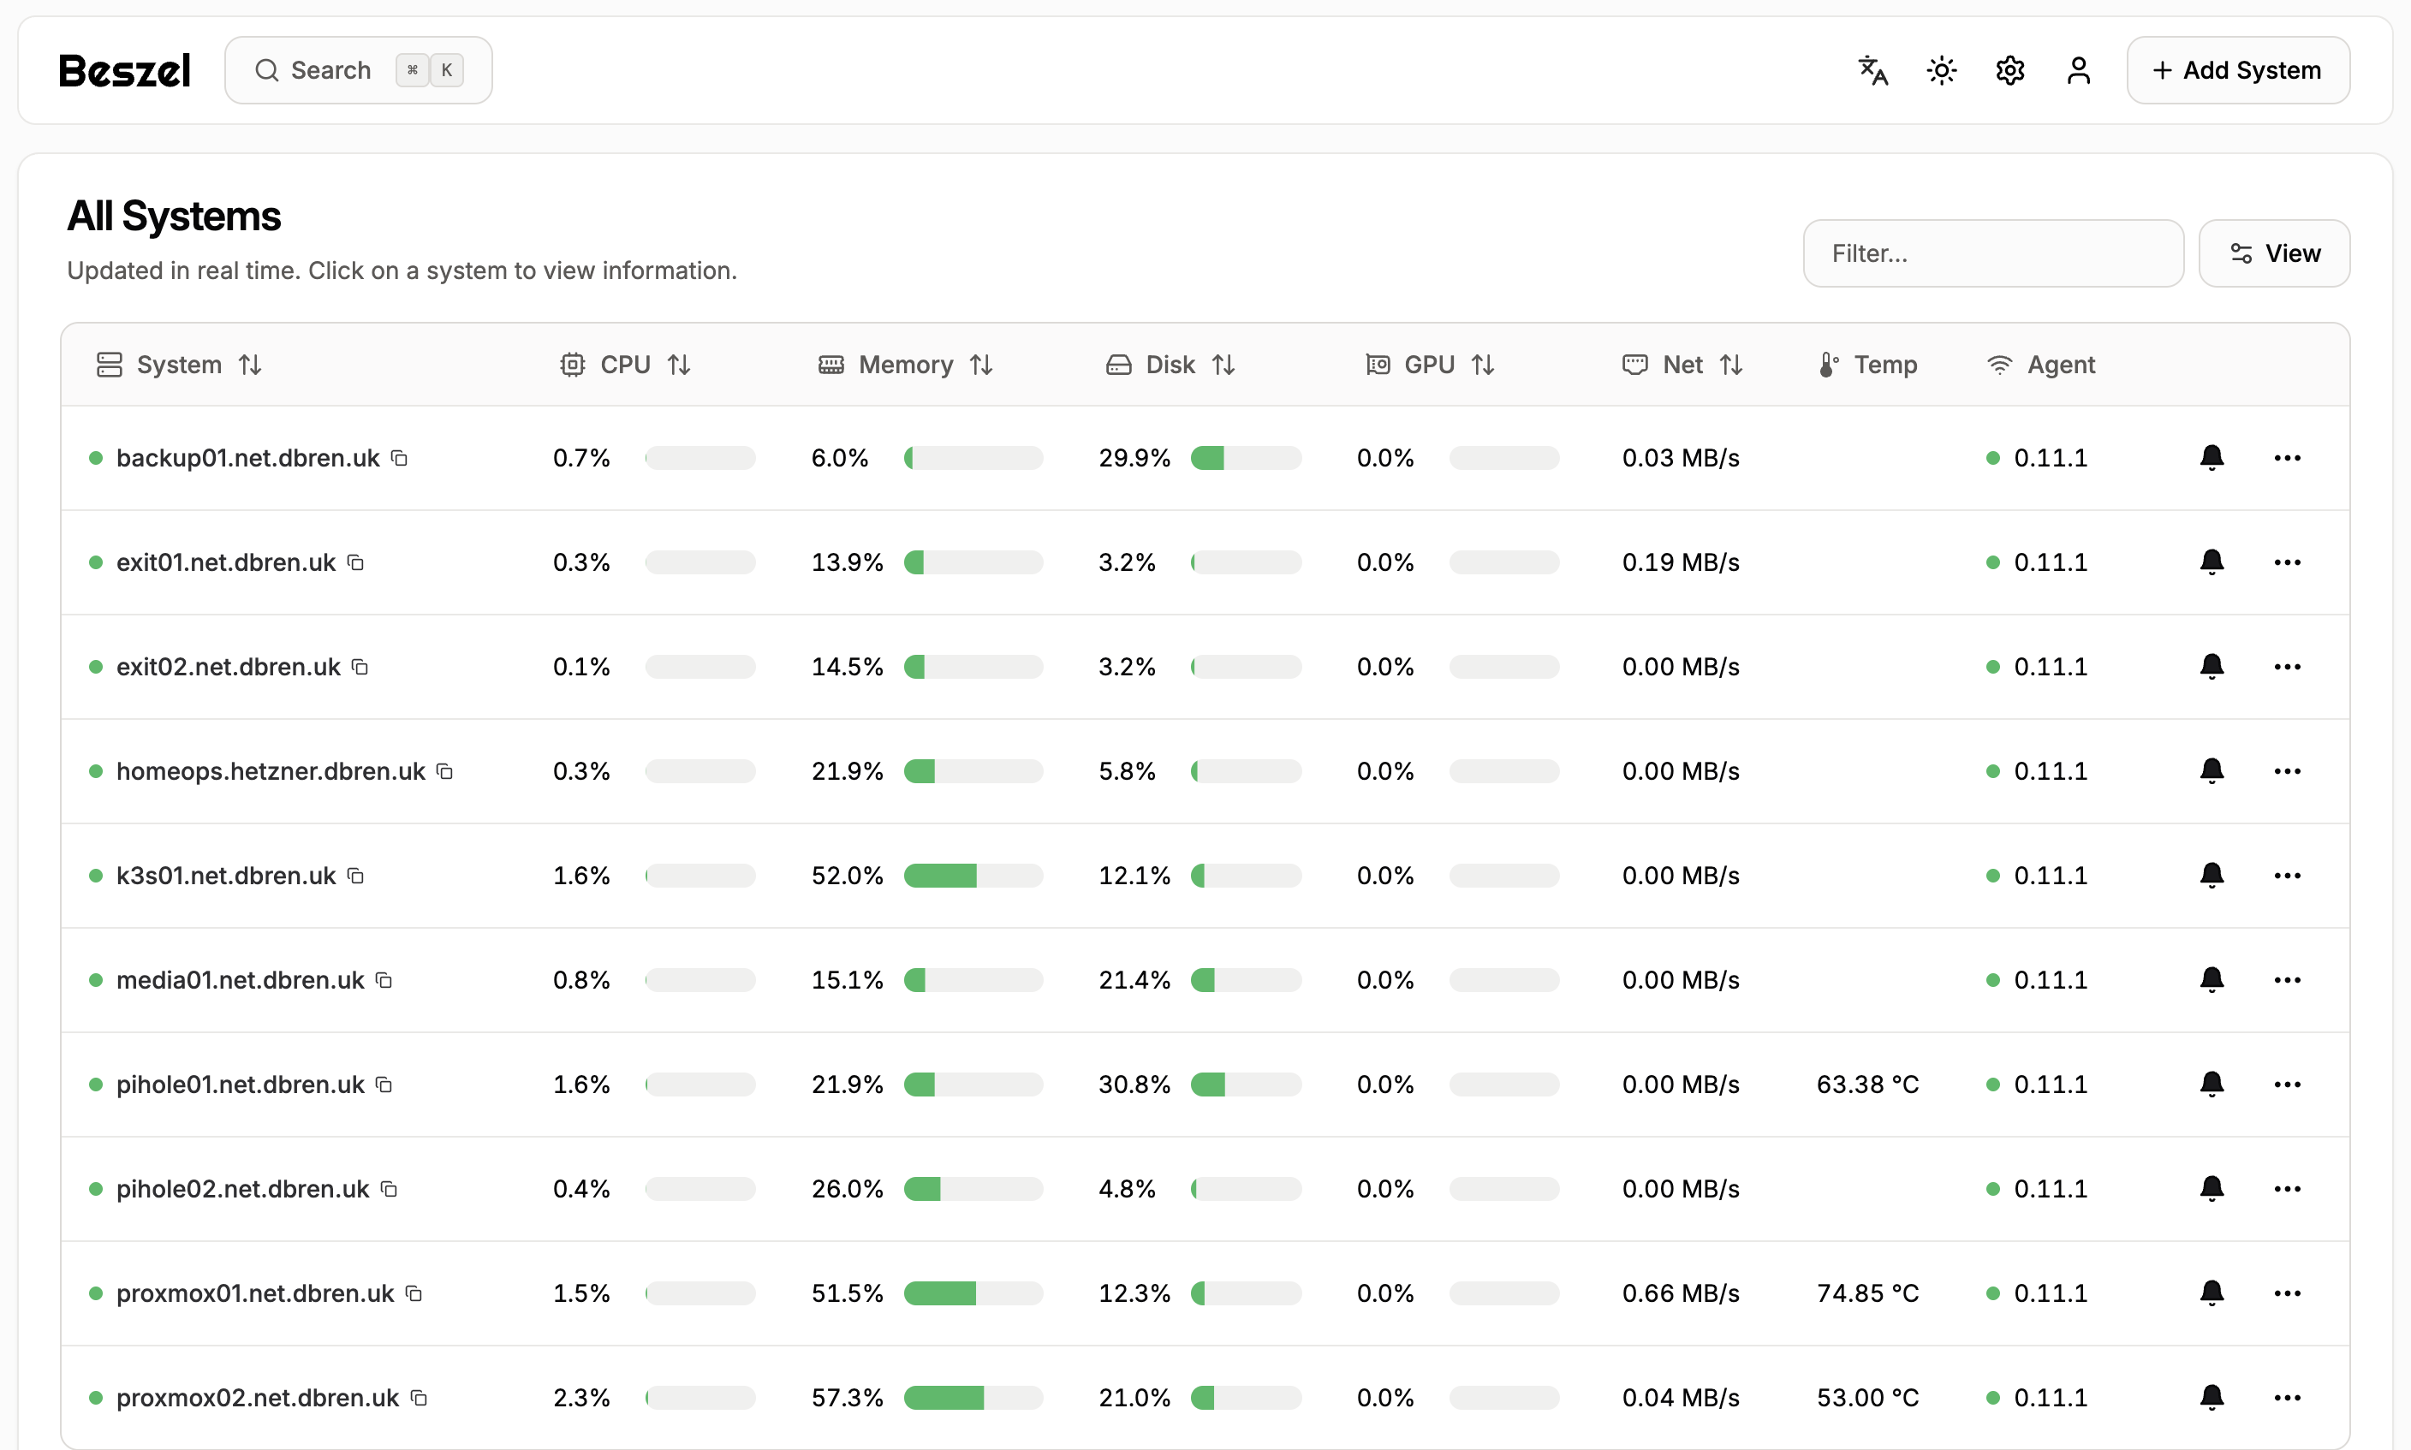Image resolution: width=2411 pixels, height=1450 pixels.
Task: Copy hostname for proxmox01.net.dbren.uk
Action: (414, 1293)
